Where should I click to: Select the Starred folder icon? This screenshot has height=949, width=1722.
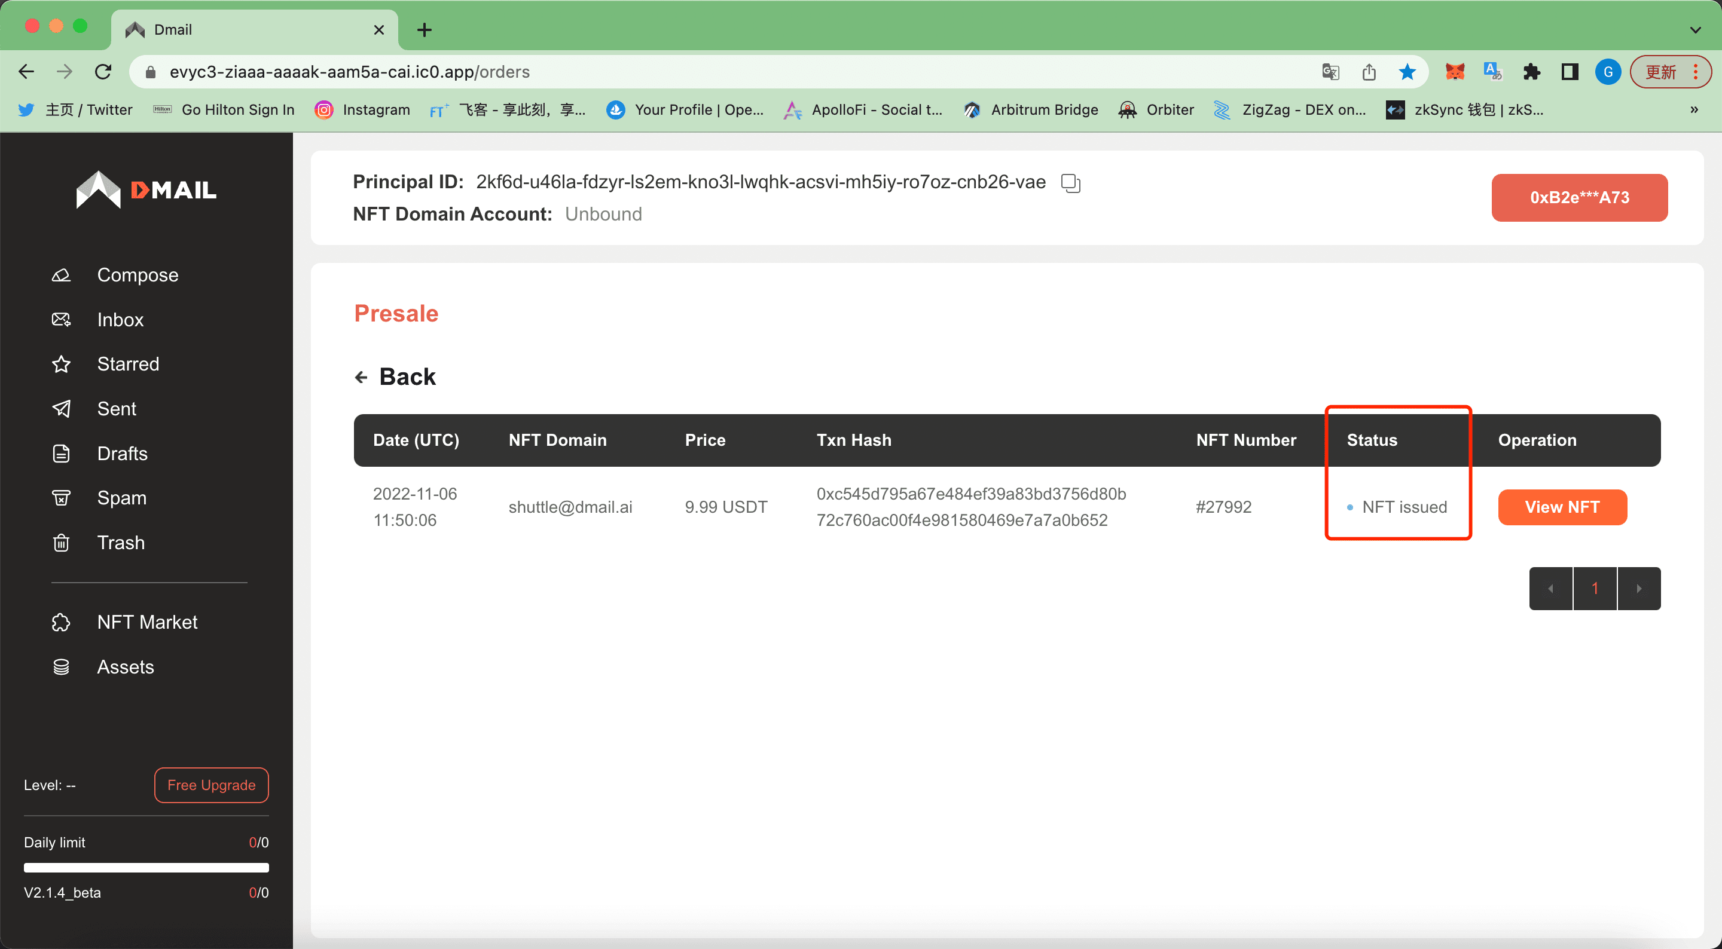pyautogui.click(x=61, y=363)
